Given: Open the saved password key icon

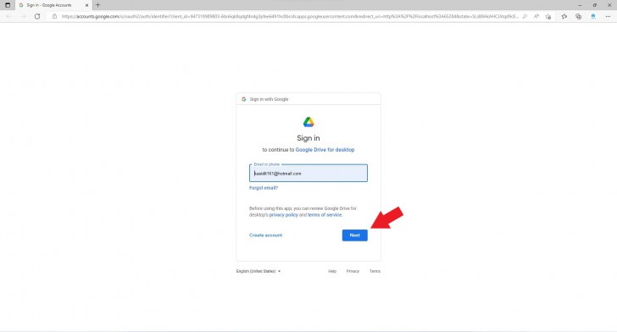Looking at the screenshot, I should [525, 17].
